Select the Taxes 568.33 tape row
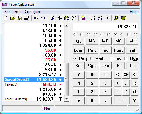The height and width of the screenshot is (114, 142). (x=34, y=84)
